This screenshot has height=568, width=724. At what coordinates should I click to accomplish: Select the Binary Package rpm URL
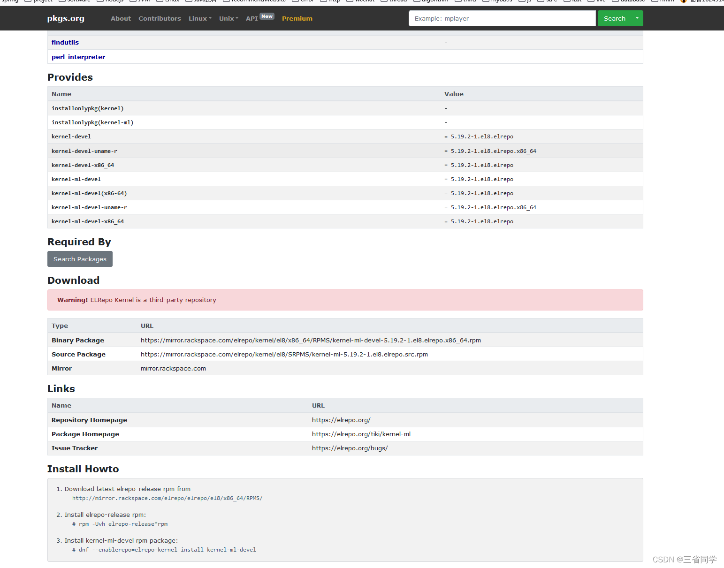311,340
